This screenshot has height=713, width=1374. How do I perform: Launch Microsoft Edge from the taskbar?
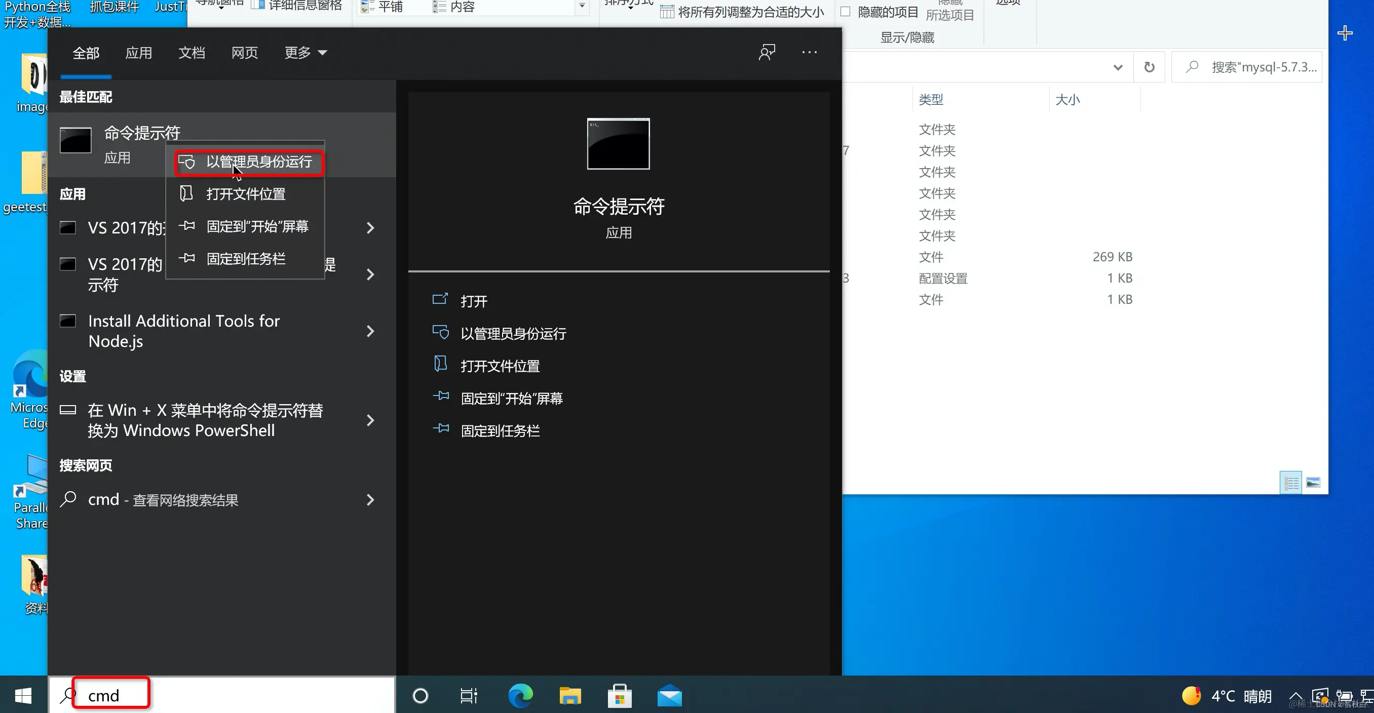(520, 696)
